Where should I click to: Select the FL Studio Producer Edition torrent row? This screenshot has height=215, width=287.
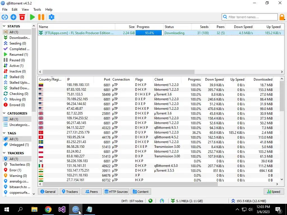point(161,33)
